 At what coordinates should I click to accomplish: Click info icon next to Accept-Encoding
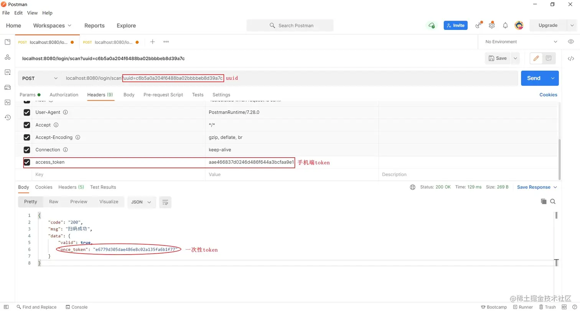coord(78,137)
